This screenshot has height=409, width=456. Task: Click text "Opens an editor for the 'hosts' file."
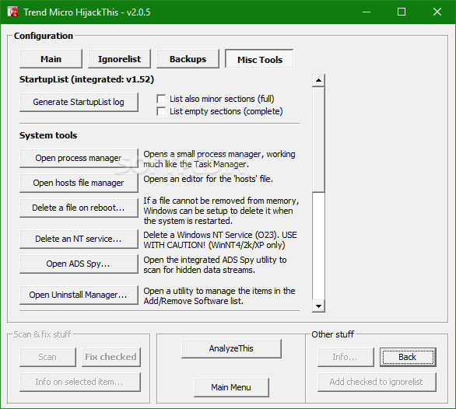coord(209,179)
